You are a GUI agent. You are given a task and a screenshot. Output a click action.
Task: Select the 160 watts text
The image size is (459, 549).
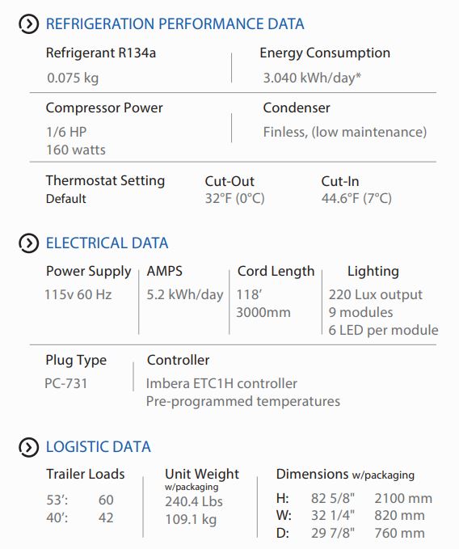tap(76, 150)
